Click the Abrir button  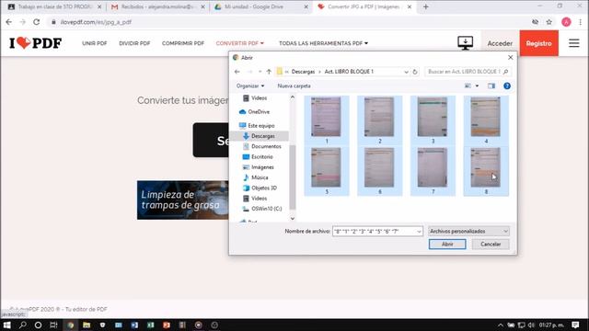[x=447, y=245]
